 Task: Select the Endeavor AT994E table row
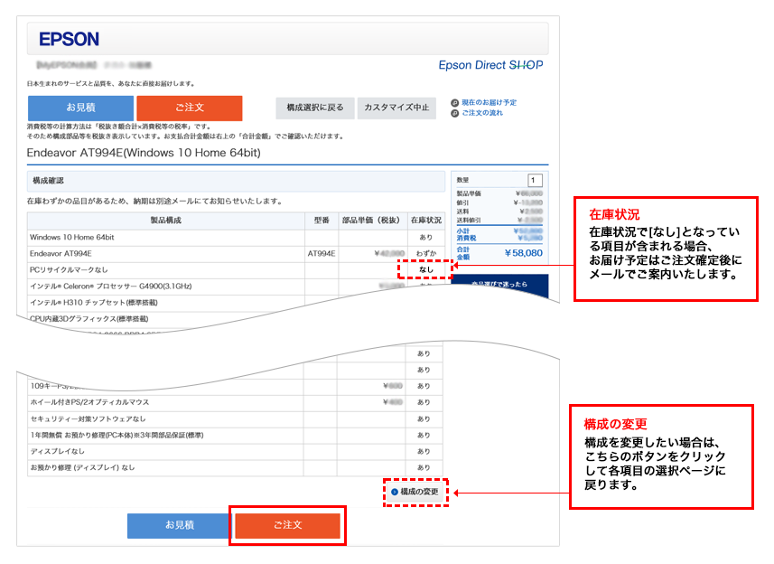(x=235, y=254)
